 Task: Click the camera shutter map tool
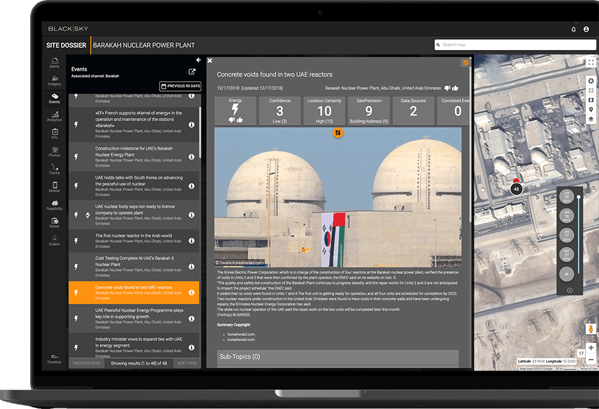(x=591, y=81)
